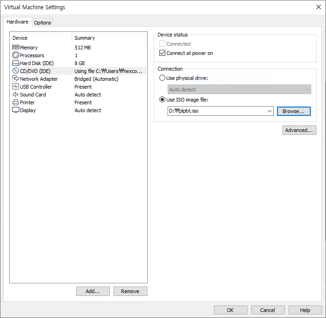The image size is (326, 318).
Task: Click the Network Adapter icon
Action: (x=16, y=78)
